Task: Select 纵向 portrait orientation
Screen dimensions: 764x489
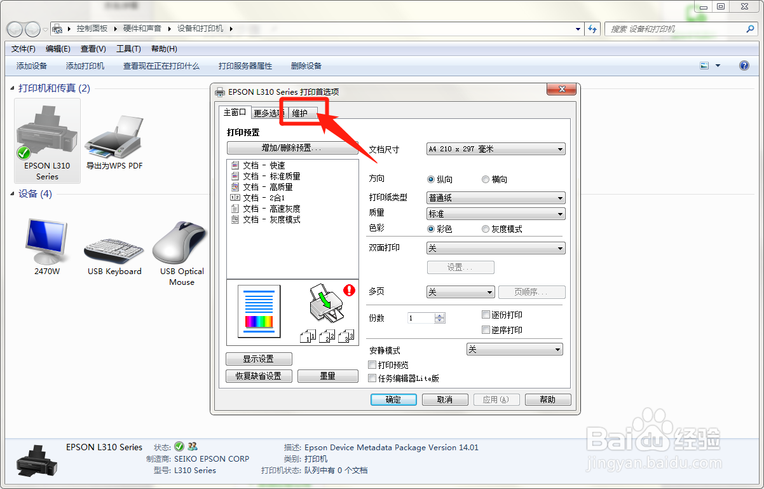Action: [431, 179]
